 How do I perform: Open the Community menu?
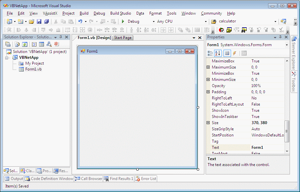[211, 13]
